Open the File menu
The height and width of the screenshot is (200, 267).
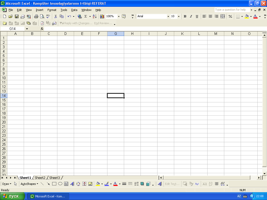coord(10,10)
